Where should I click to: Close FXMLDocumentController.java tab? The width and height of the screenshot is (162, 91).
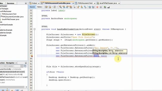[x=73, y=3]
